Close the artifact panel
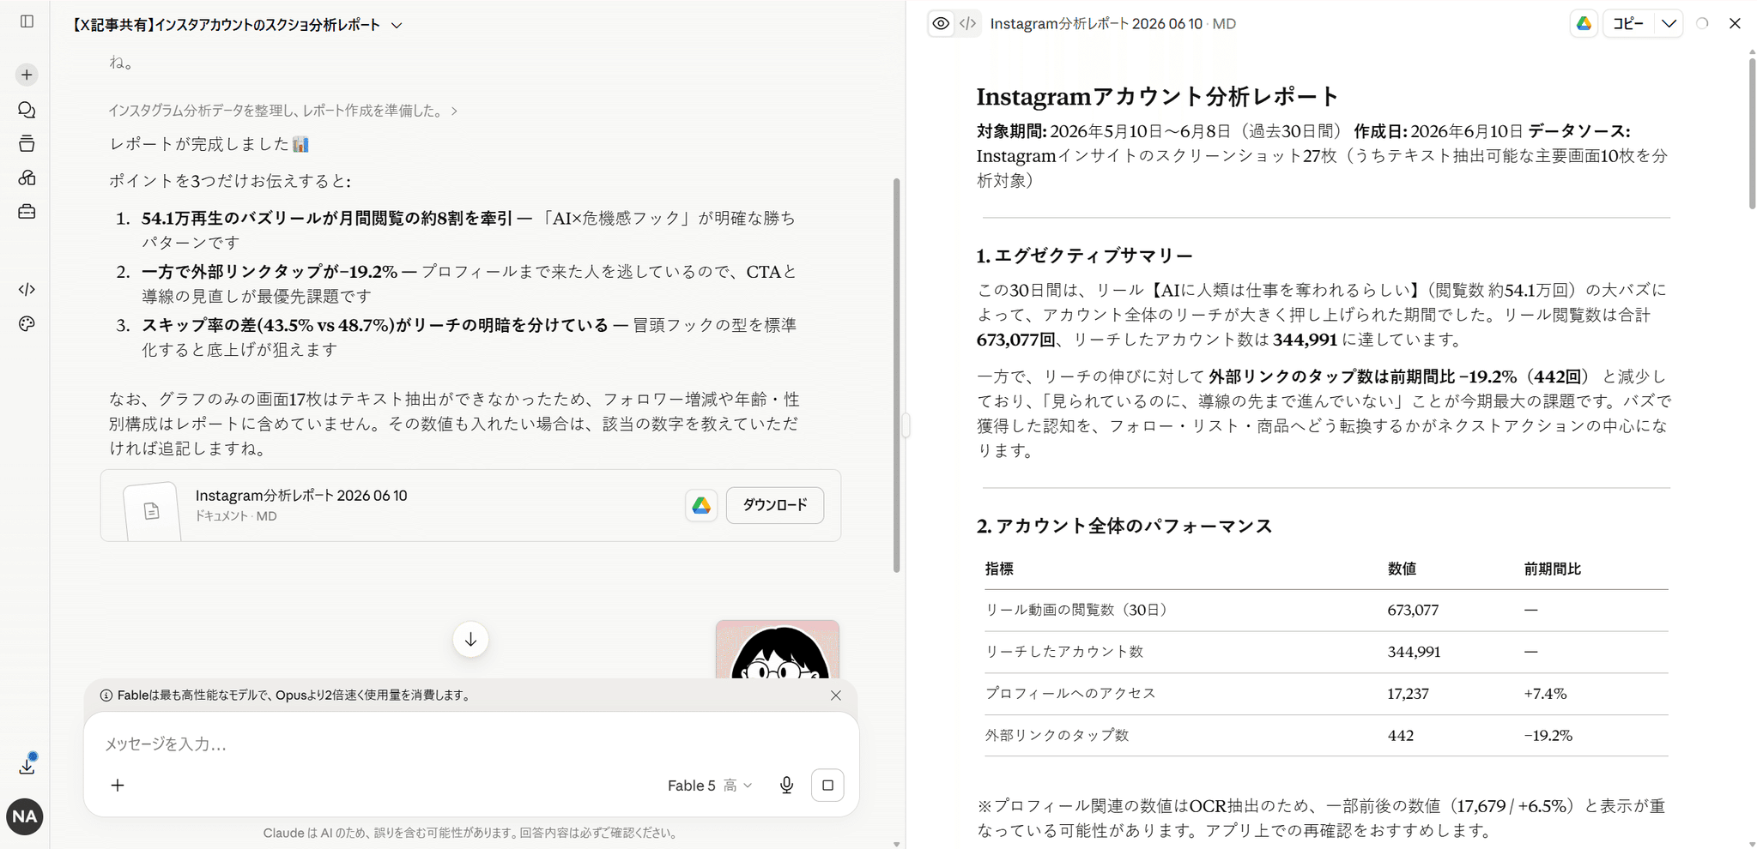The width and height of the screenshot is (1757, 849). 1735,24
